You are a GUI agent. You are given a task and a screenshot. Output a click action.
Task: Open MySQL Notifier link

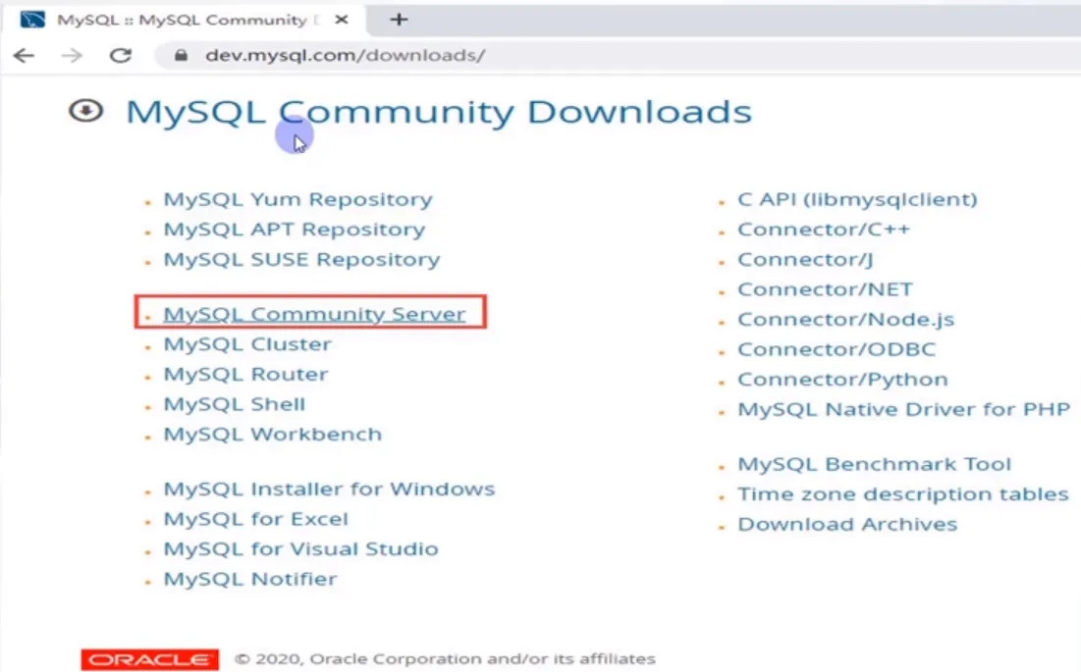pos(250,579)
